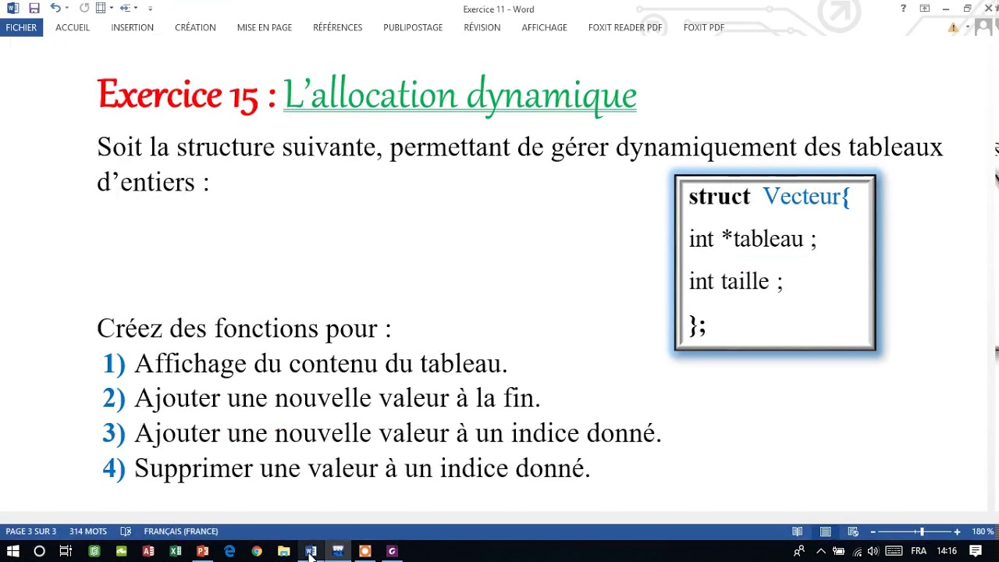Image resolution: width=999 pixels, height=562 pixels.
Task: Open File Explorer from the taskbar
Action: point(284,551)
